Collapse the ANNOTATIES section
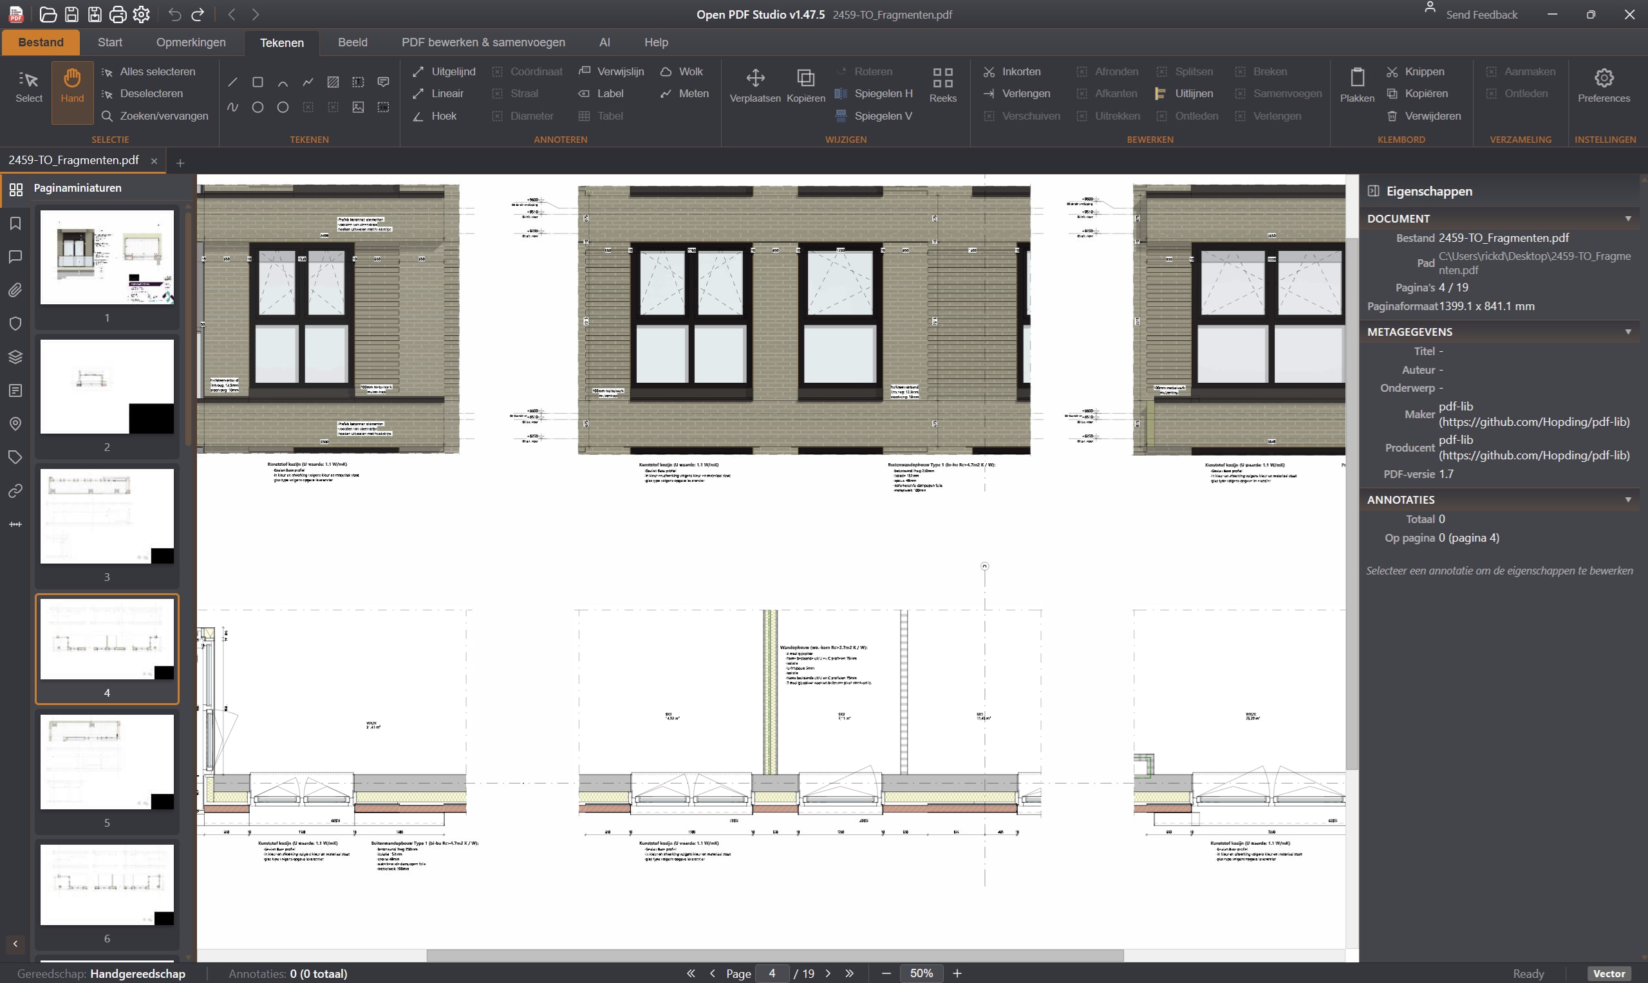1648x983 pixels. 1627,499
